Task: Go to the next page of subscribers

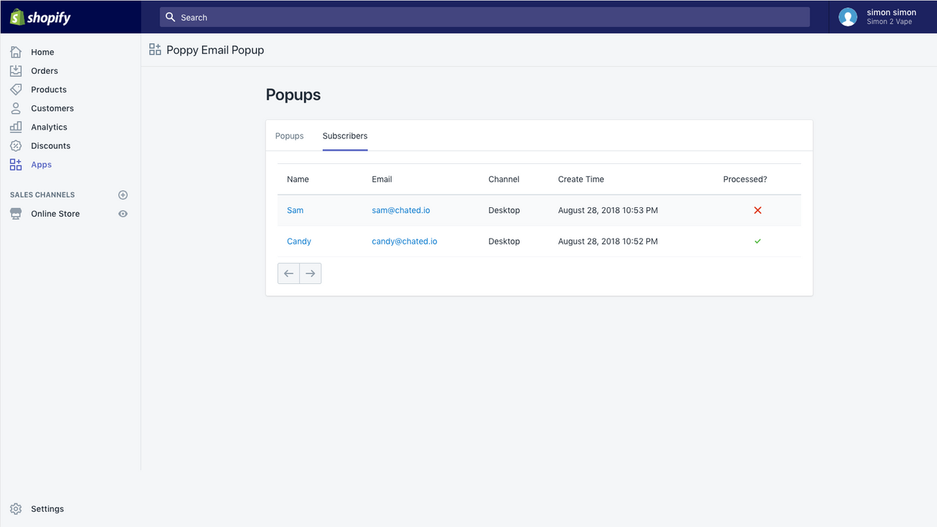Action: 310,272
